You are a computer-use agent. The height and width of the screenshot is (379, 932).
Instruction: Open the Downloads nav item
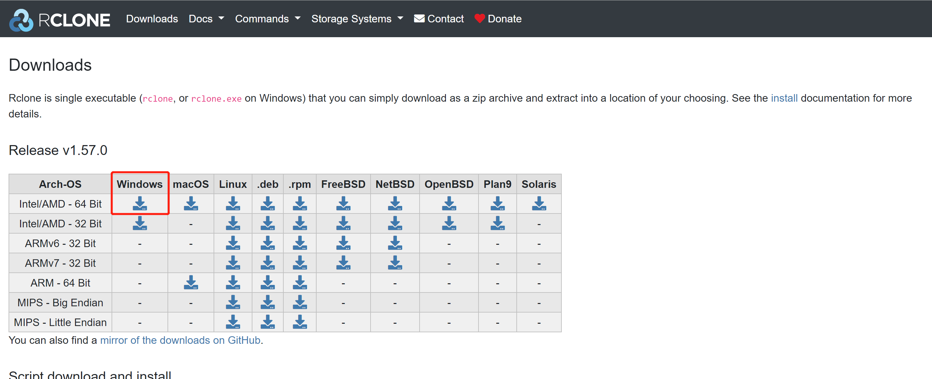point(152,19)
